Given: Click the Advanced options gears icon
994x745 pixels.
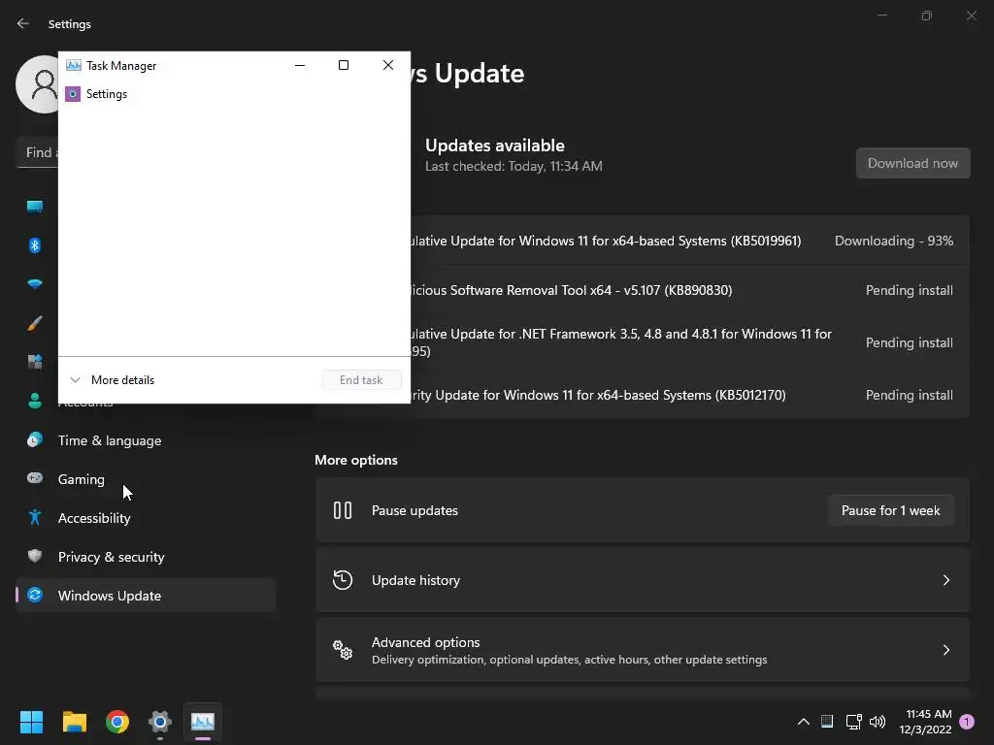Looking at the screenshot, I should point(343,650).
